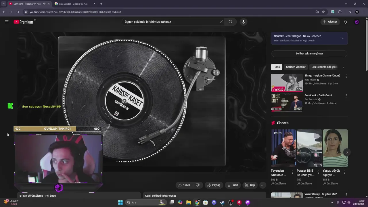Viewport: 368px width, 207px height.
Task: Click Sohbet tekrarını göster button
Action: 309,53
